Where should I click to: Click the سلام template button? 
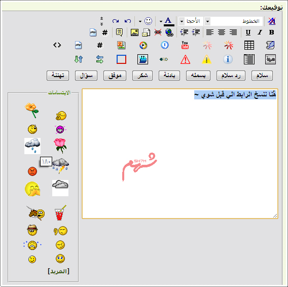tap(262, 76)
